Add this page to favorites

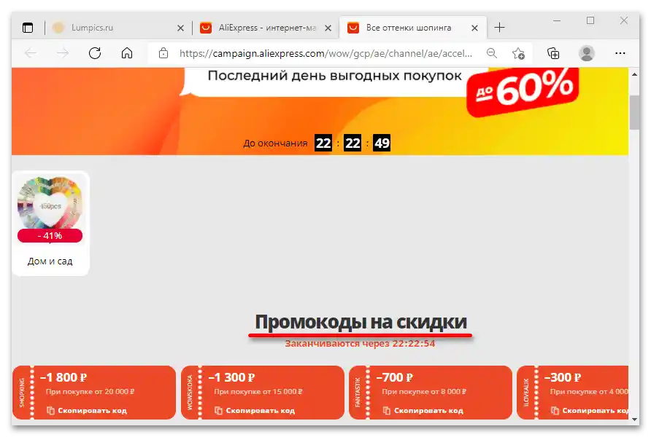coord(518,53)
